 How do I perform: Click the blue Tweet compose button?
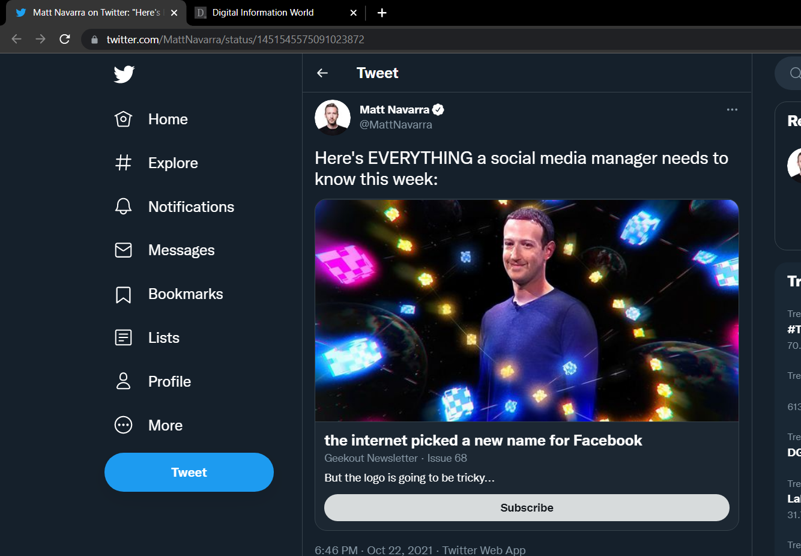coord(189,472)
